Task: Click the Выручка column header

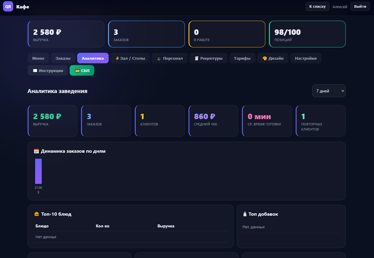Action: click(x=166, y=226)
